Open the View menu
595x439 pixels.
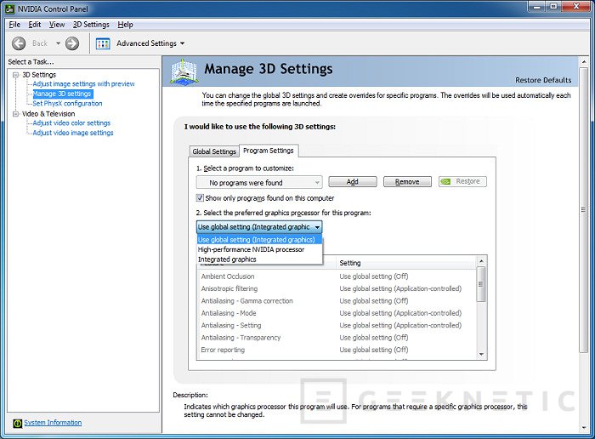tap(57, 25)
